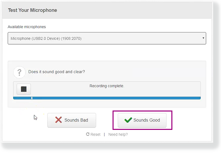Click the red X icon
Image resolution: width=221 pixels, height=153 pixels.
[59, 120]
